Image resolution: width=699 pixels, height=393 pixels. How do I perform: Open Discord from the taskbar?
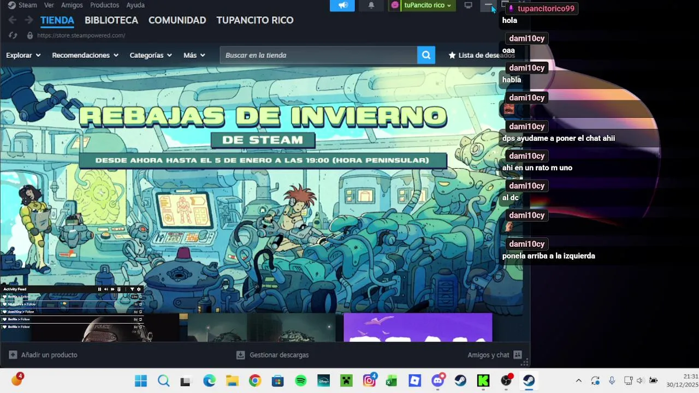(x=438, y=380)
